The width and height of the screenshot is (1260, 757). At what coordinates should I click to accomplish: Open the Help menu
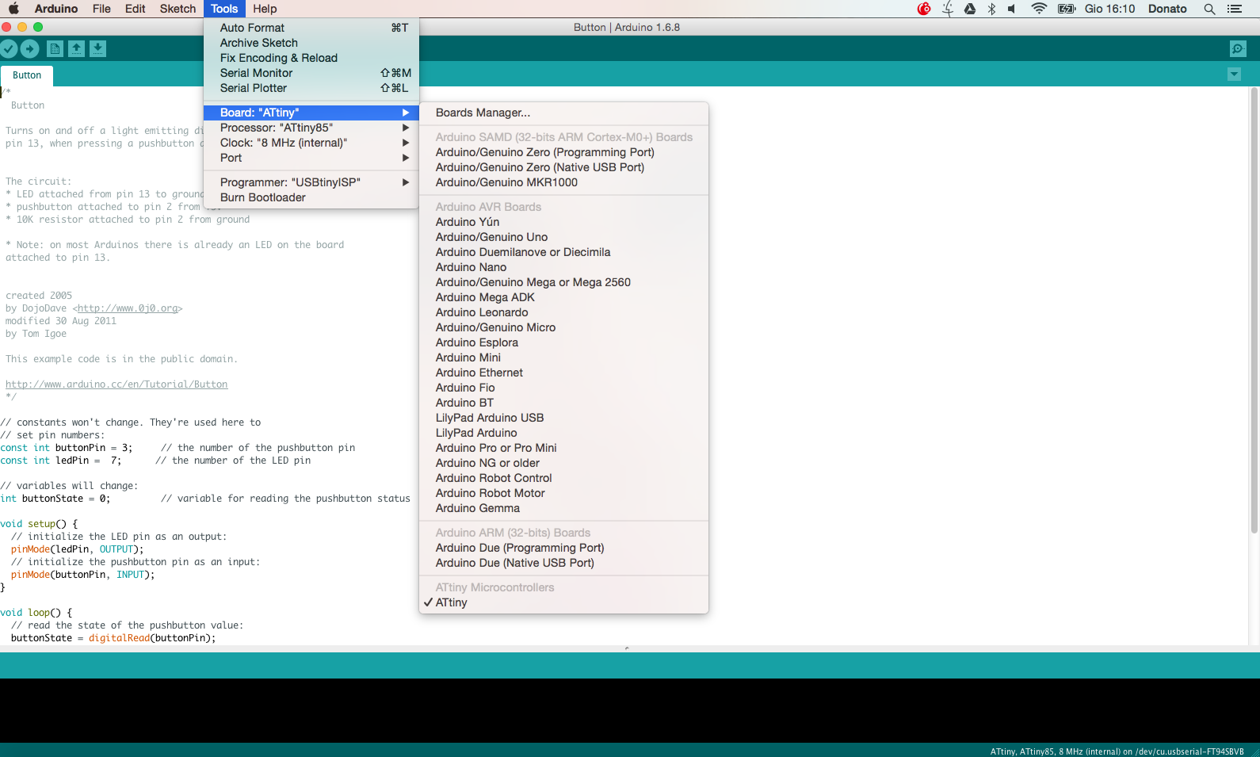265,9
